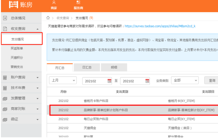Open 总体情况 in the sidebar
This screenshot has height=138, width=218.
tap(18, 18)
